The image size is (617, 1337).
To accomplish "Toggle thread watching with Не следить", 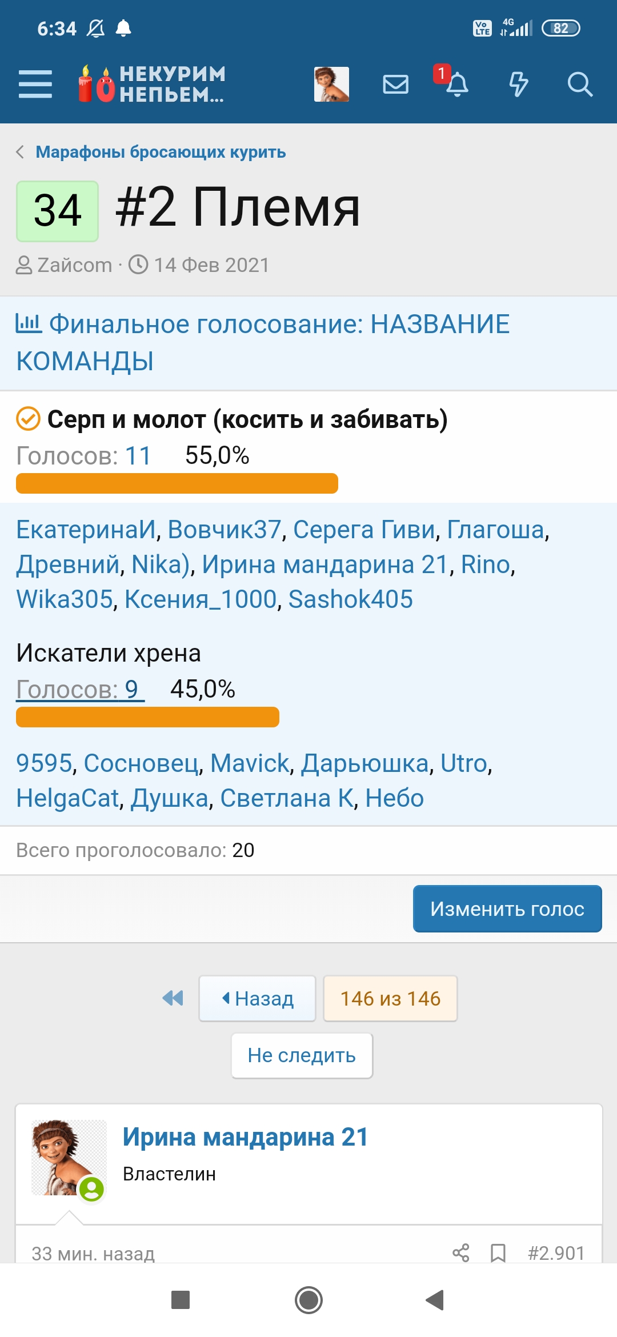I will pyautogui.click(x=302, y=1055).
